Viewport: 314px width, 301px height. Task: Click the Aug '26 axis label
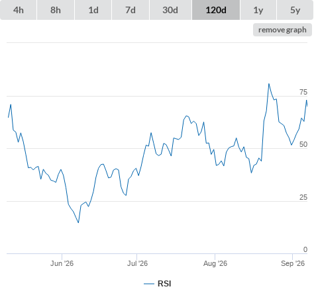click(215, 263)
